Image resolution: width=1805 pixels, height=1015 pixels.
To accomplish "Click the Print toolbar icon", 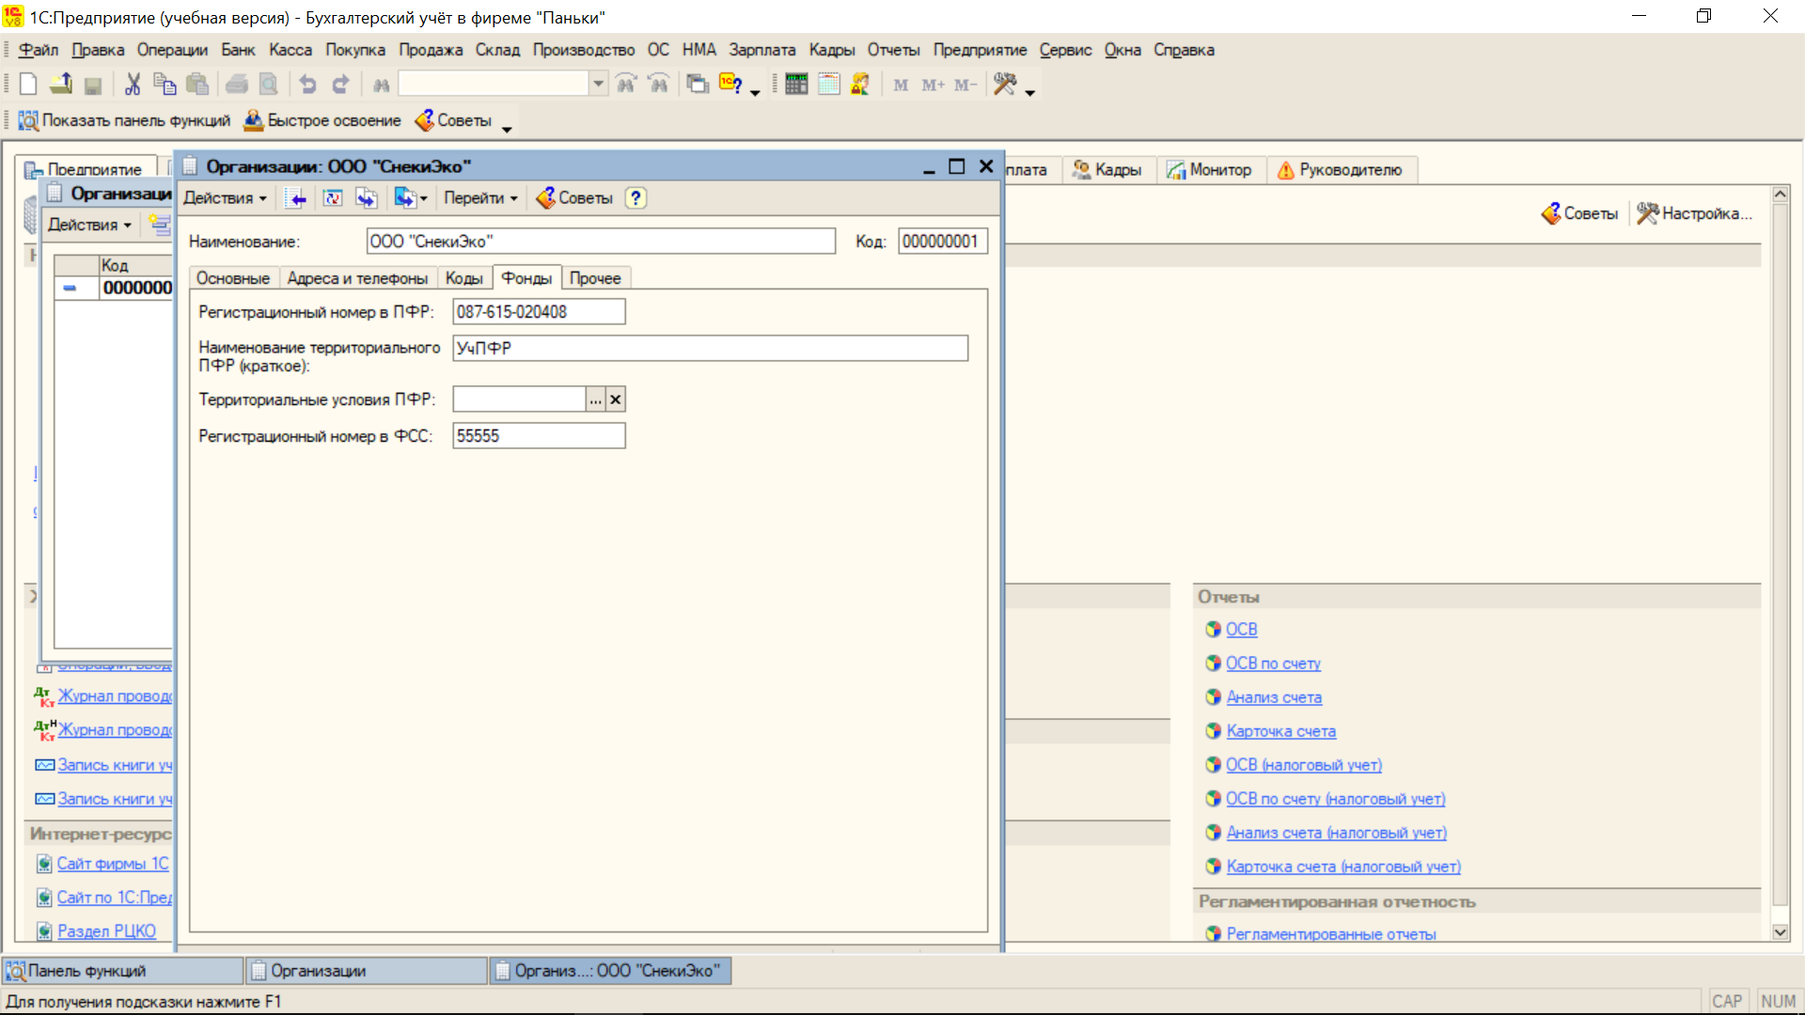I will click(x=237, y=85).
